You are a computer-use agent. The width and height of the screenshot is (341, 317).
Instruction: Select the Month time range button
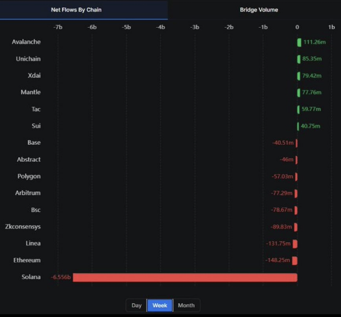point(186,305)
